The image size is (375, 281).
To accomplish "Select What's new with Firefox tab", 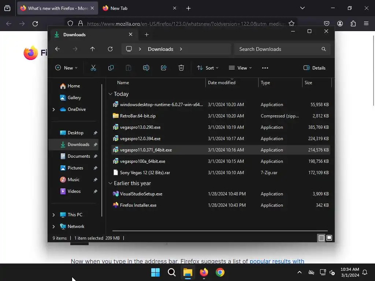I will (57, 8).
